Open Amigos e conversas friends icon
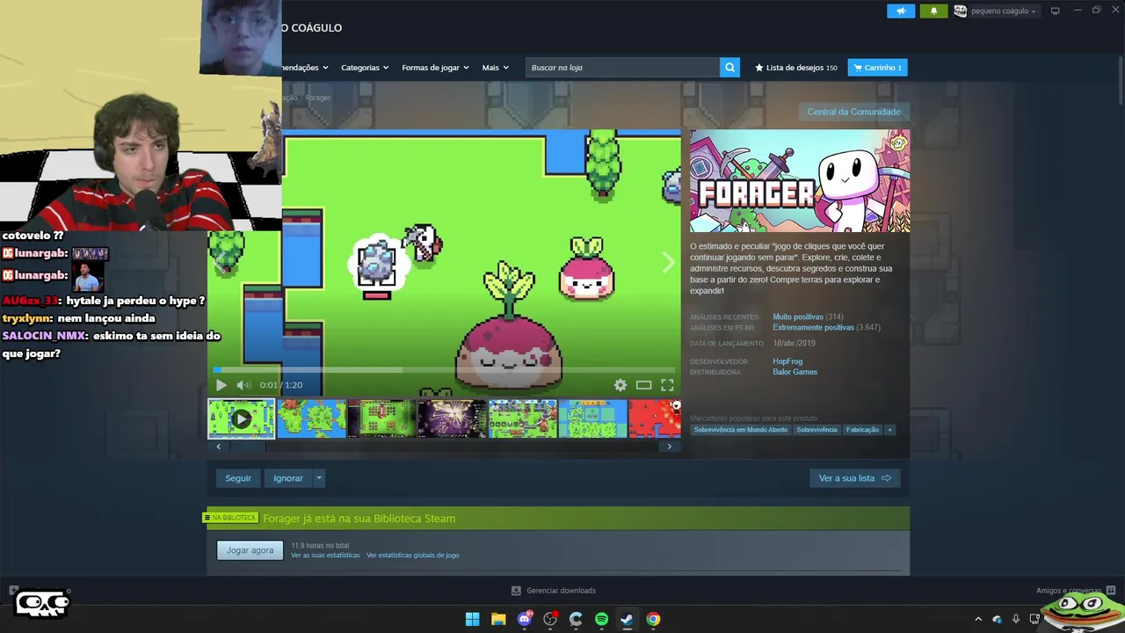 click(x=1111, y=591)
